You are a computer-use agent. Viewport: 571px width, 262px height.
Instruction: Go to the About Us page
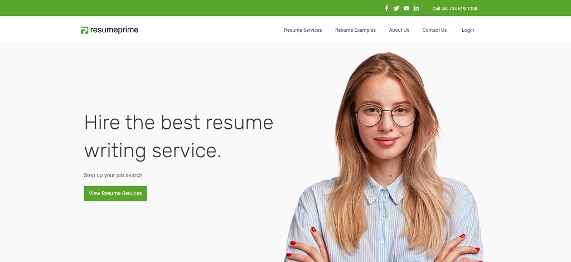(399, 30)
